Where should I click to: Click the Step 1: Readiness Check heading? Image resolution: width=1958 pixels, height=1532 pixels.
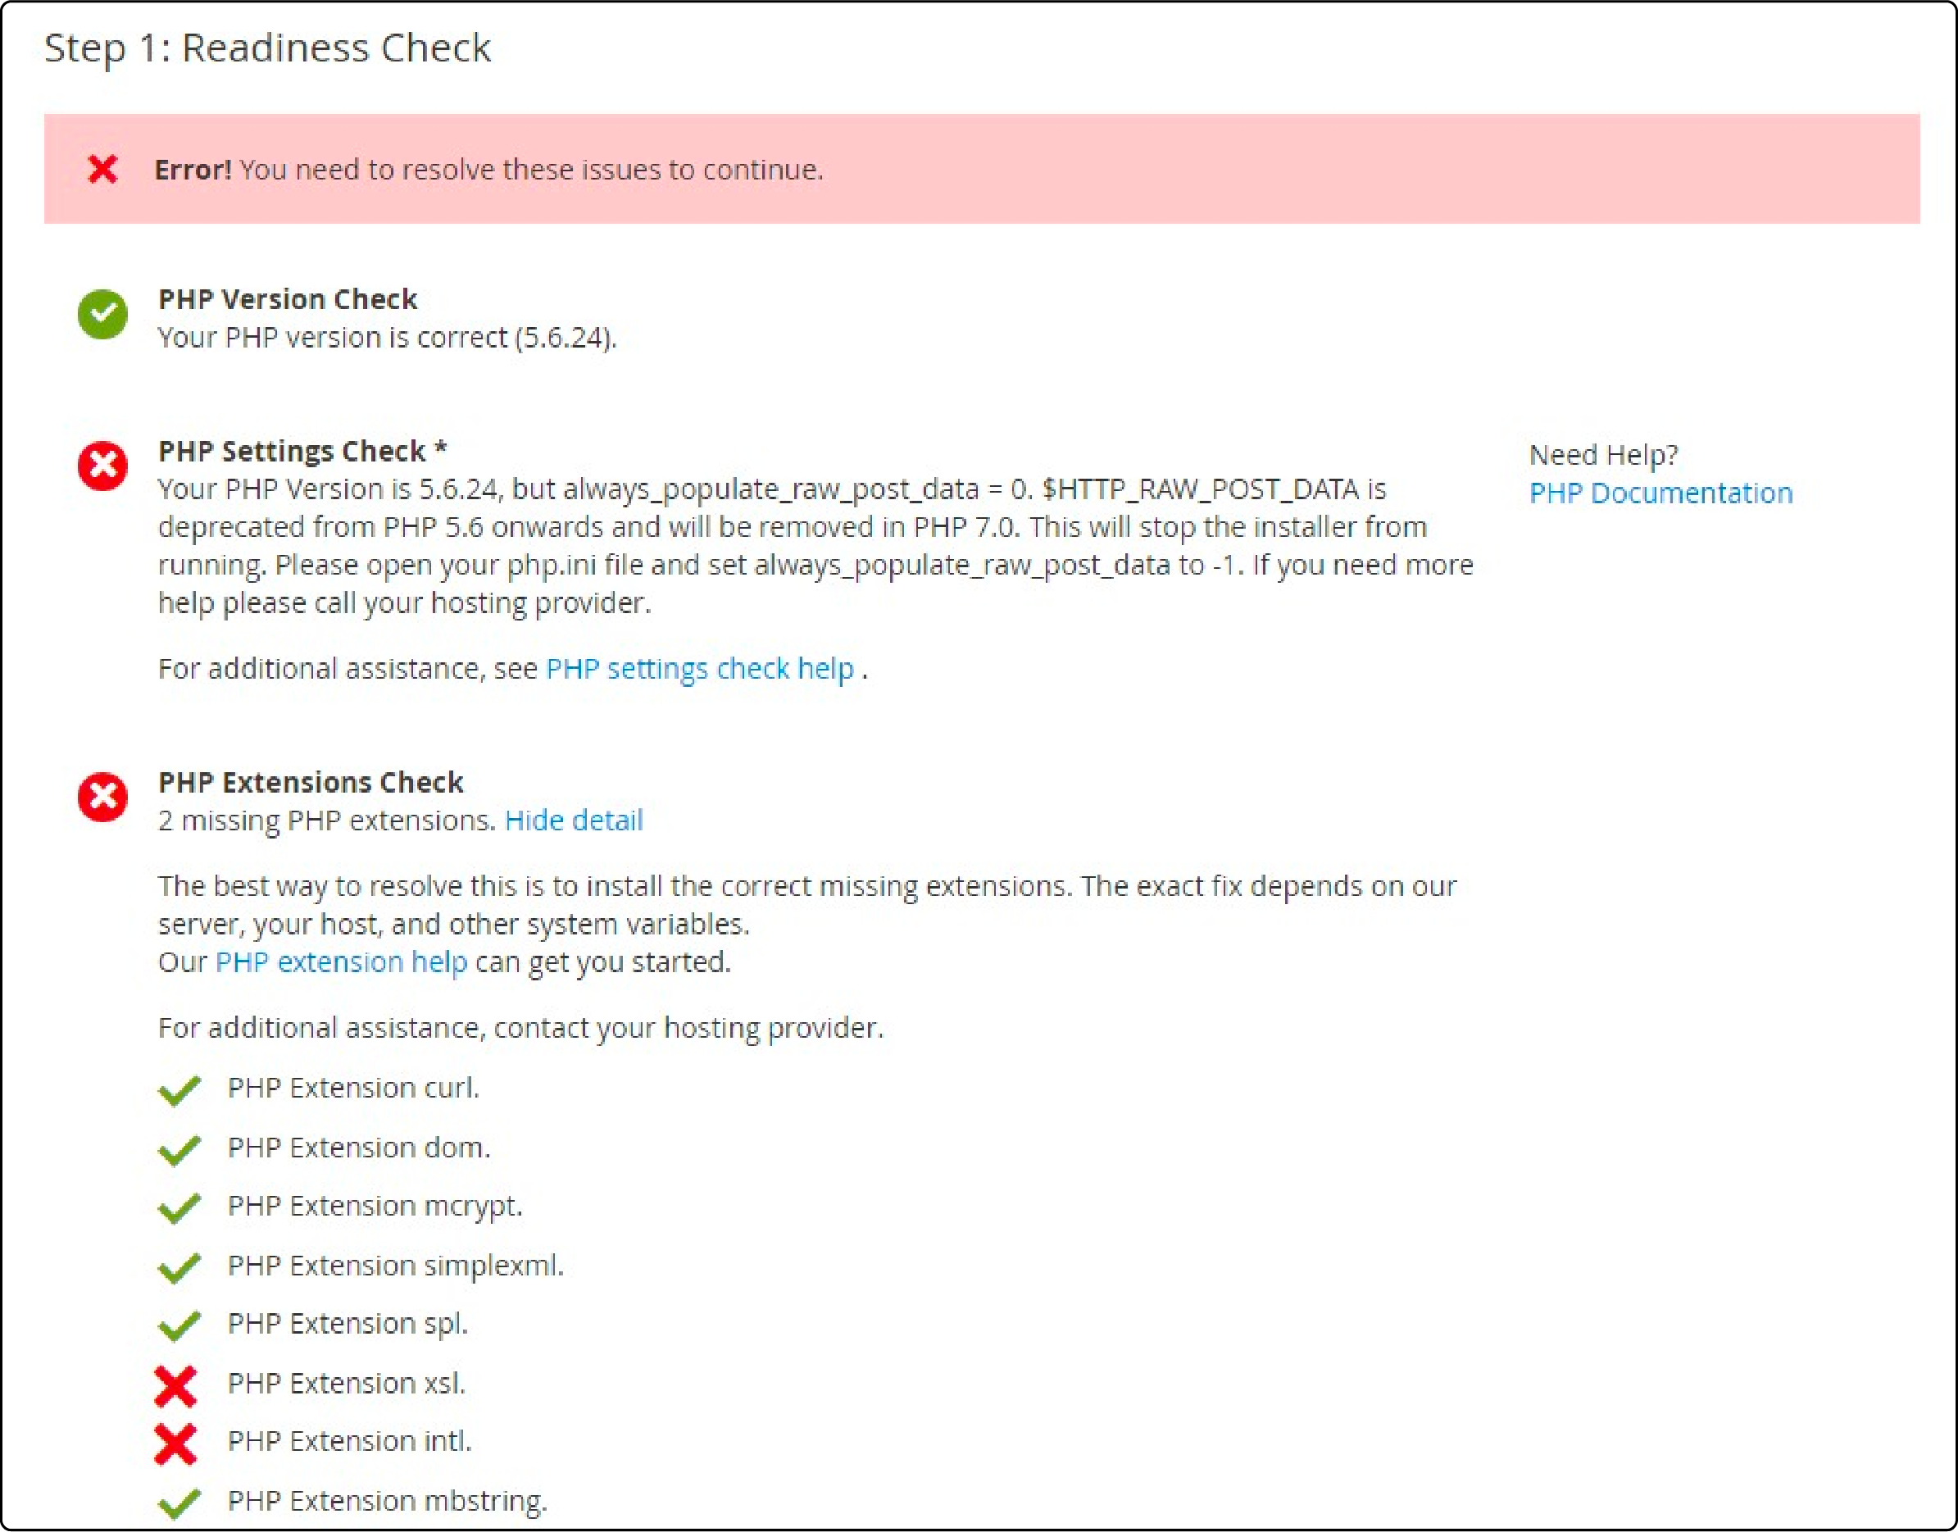tap(267, 48)
